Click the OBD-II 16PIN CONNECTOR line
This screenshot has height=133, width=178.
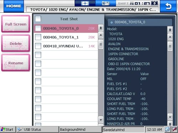click(x=129, y=64)
